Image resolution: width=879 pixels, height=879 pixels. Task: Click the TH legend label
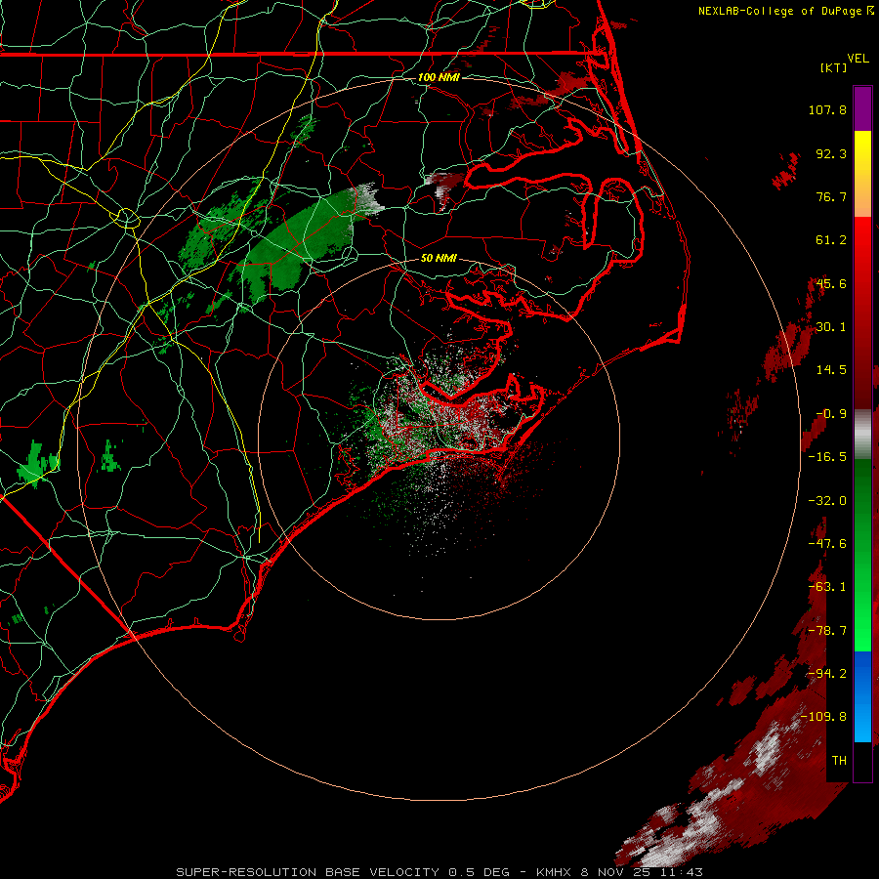tap(839, 761)
